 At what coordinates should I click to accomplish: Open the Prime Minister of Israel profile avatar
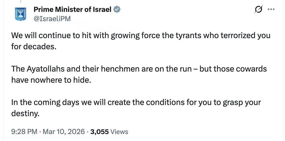20,14
